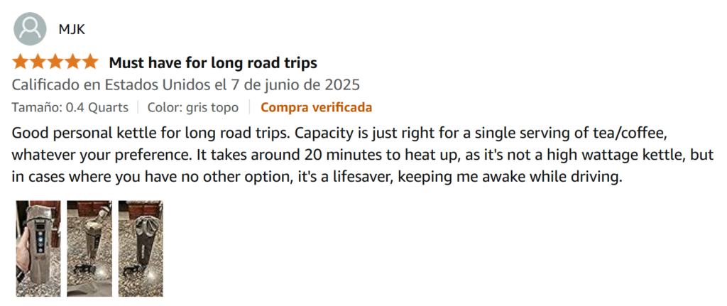
Task: Select the 'Color: gris topo' label
Action: click(x=193, y=108)
